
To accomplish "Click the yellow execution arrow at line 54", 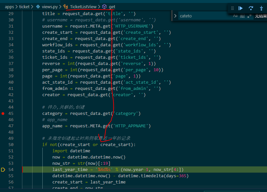I will (x=3, y=170).
